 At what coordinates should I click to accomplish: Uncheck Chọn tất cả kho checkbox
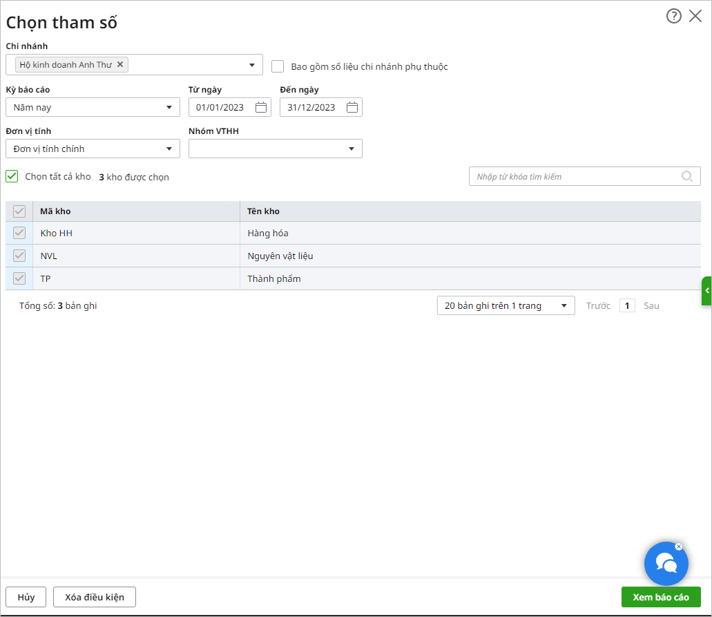tap(12, 176)
